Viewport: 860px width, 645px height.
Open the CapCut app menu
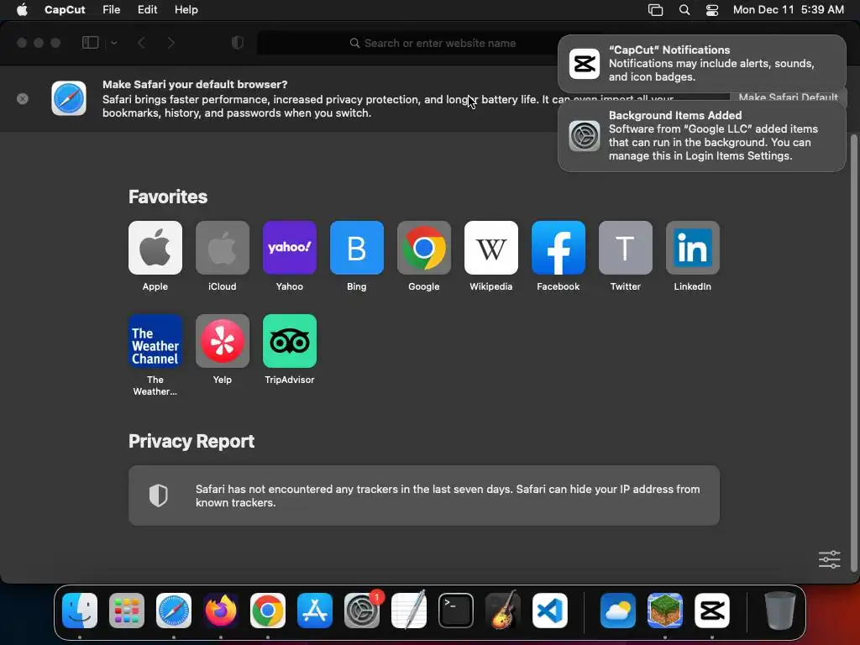pyautogui.click(x=65, y=10)
